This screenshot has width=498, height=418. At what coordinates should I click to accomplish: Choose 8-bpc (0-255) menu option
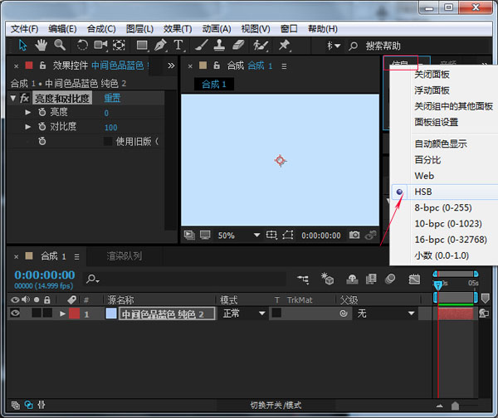[x=443, y=207]
